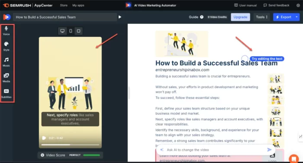The width and height of the screenshot is (303, 163).
Task: Open the Subtitles CC panel
Action: [6, 93]
